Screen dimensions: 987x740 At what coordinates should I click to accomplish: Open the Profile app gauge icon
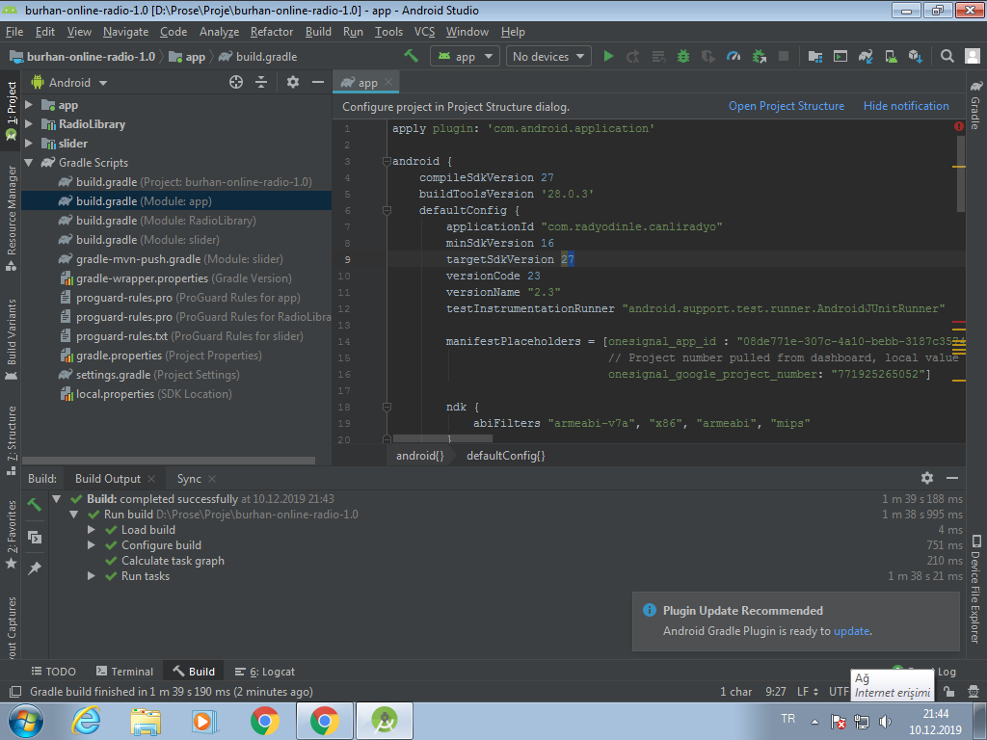(x=734, y=56)
